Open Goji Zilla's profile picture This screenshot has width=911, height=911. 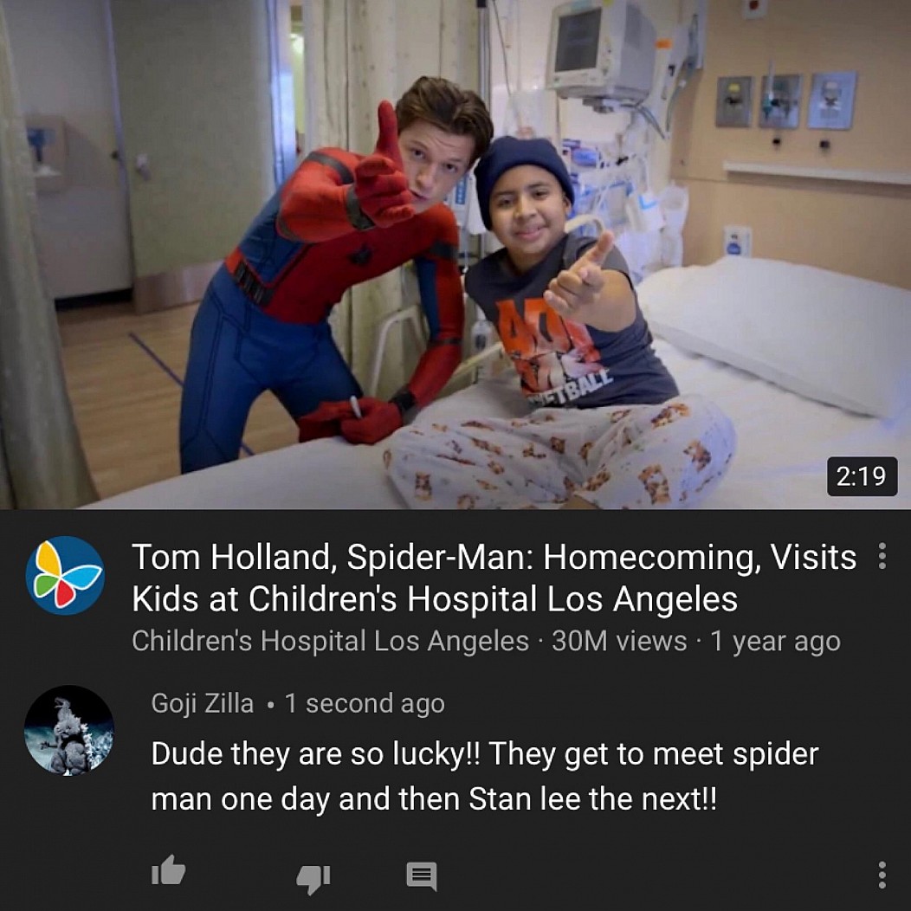[69, 730]
